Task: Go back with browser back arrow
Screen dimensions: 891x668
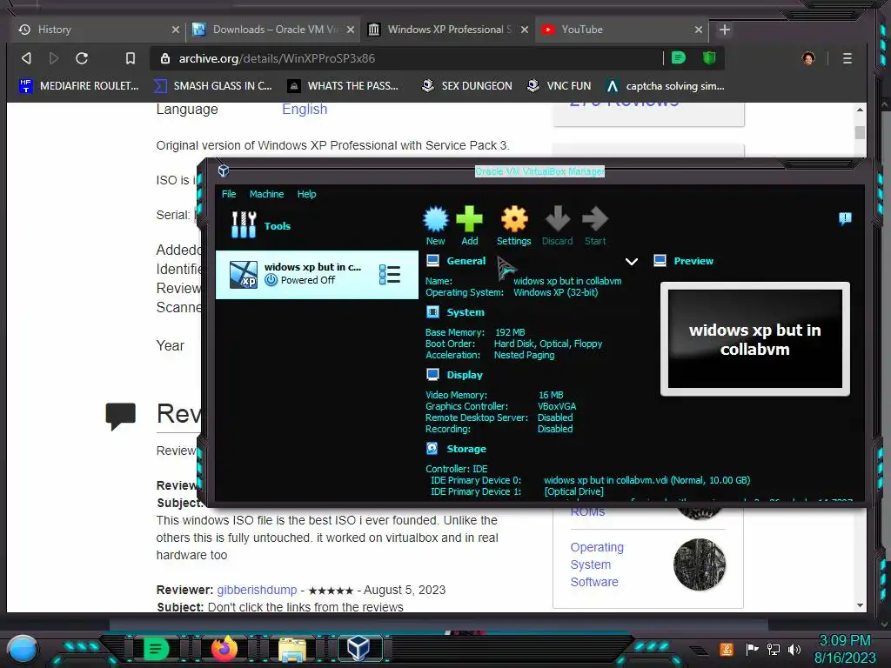Action: point(26,58)
